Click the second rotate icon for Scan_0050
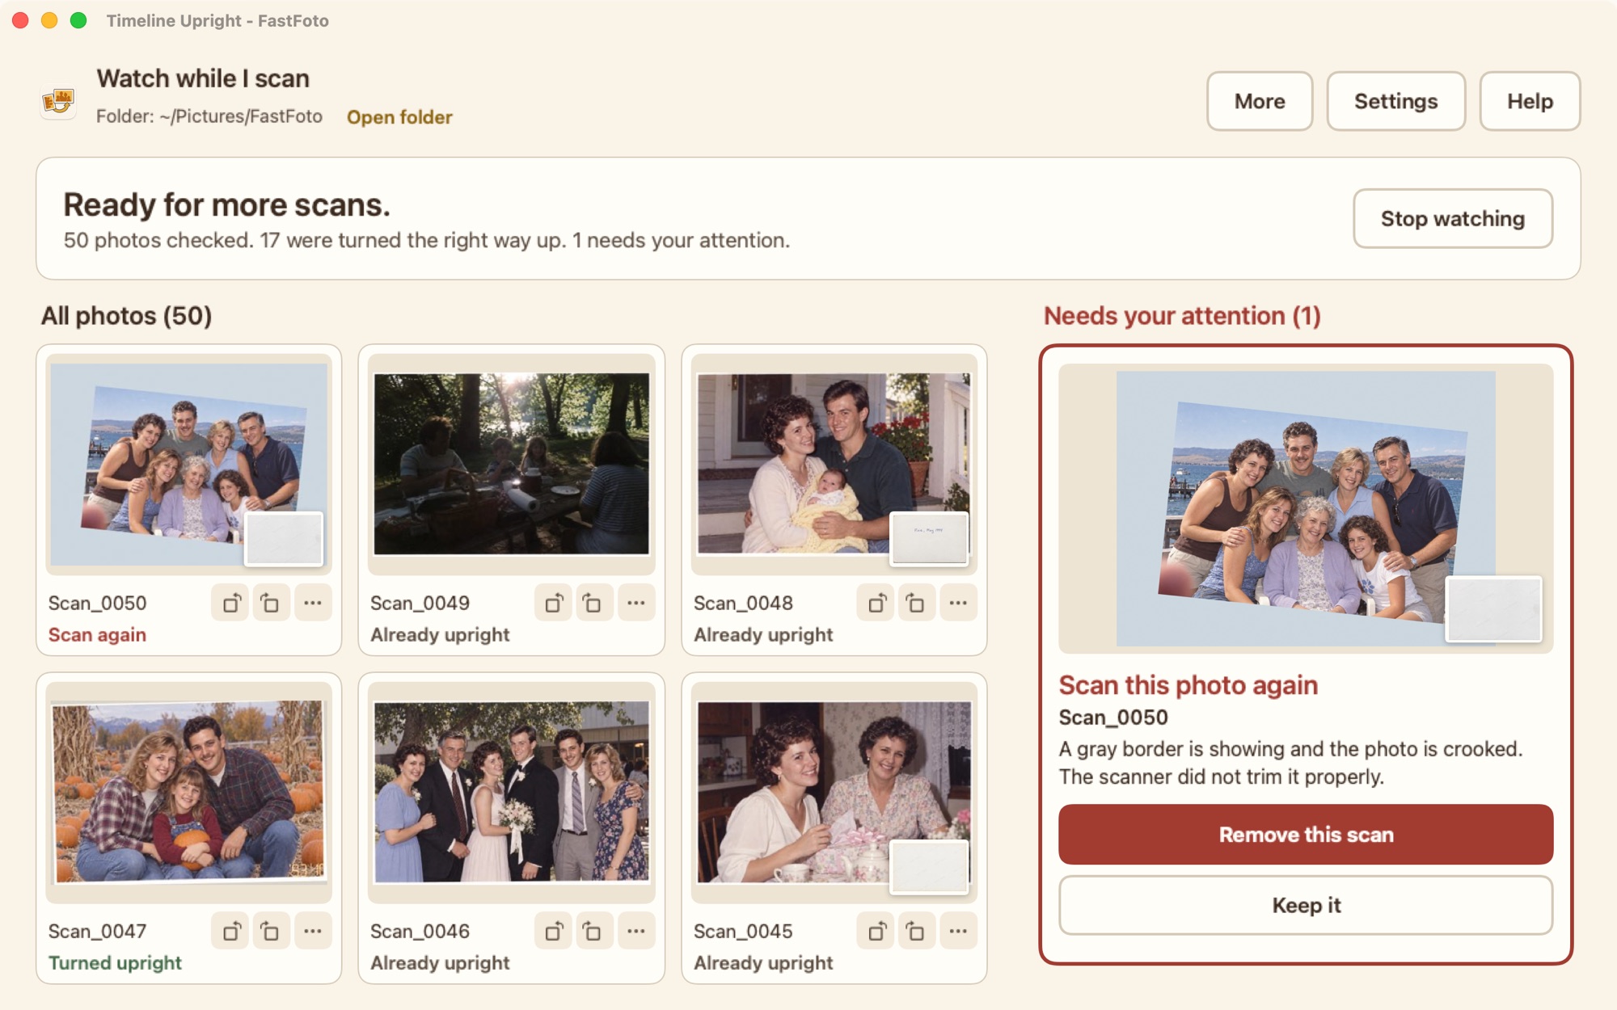 click(x=271, y=603)
